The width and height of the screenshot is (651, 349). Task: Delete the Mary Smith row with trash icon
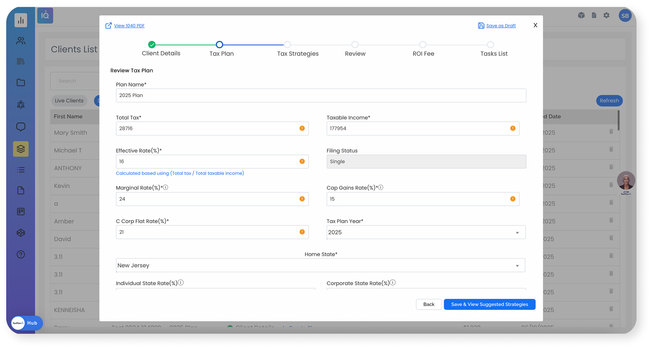[611, 132]
